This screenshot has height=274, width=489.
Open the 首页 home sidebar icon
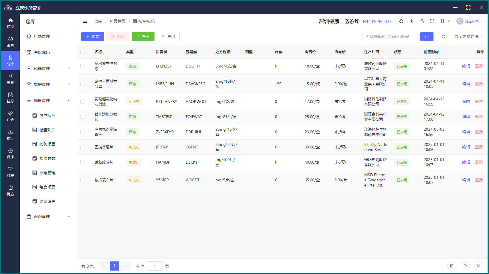point(10,23)
